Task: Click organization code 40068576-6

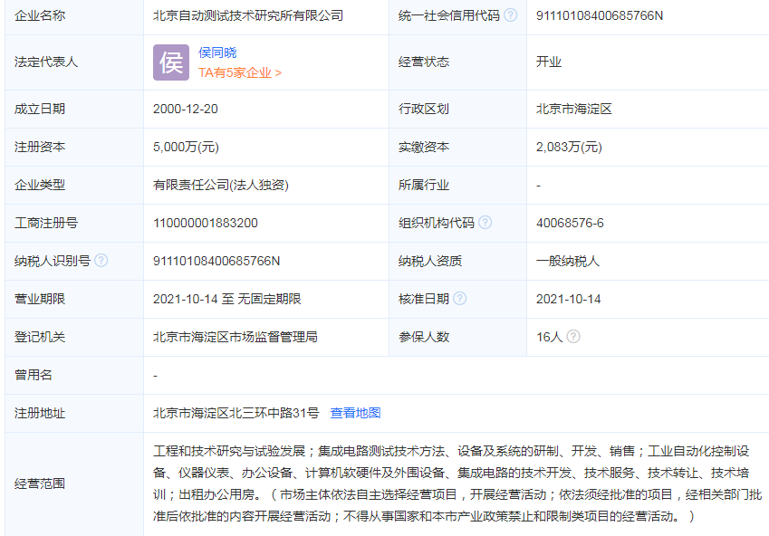Action: pyautogui.click(x=570, y=223)
